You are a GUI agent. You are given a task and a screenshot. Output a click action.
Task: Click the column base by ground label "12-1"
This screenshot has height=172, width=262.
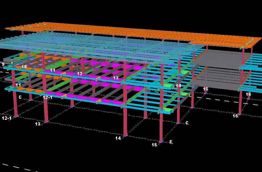(x=16, y=116)
